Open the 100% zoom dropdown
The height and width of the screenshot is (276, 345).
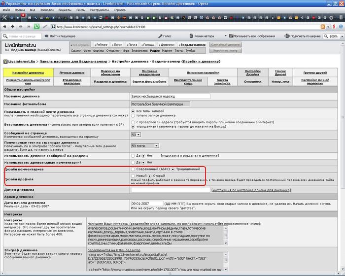point(342,36)
